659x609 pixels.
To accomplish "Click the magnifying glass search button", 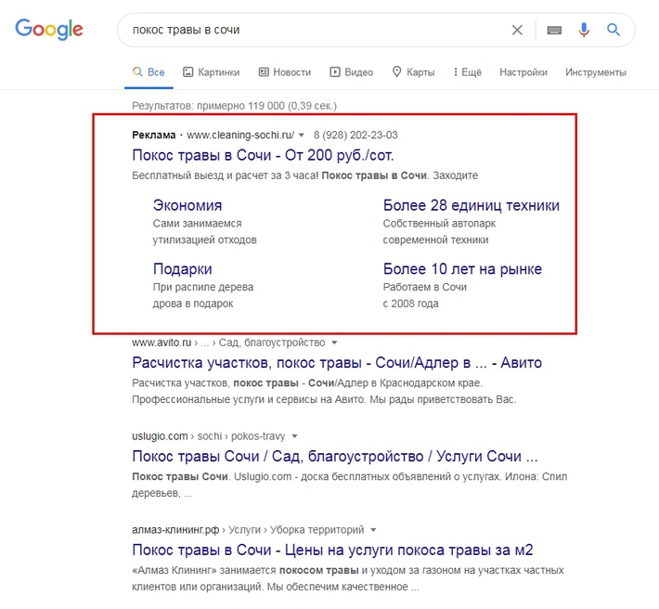I will click(614, 30).
